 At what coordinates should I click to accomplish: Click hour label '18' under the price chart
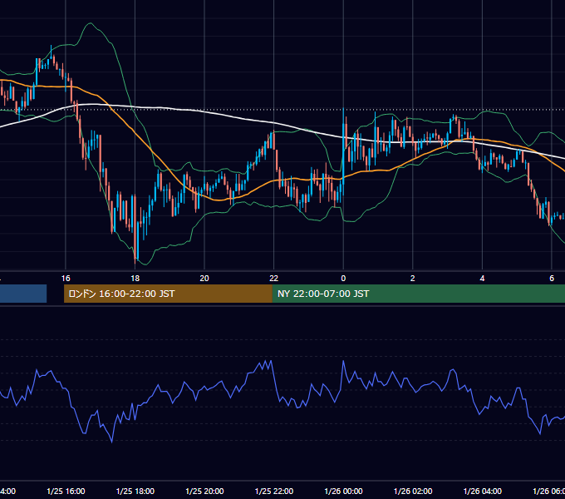(x=135, y=279)
